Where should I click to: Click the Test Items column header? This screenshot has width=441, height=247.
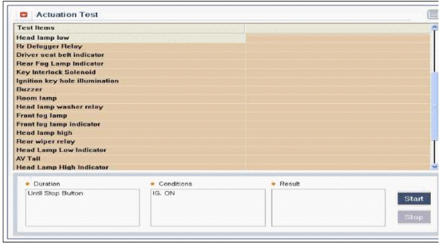(129, 28)
